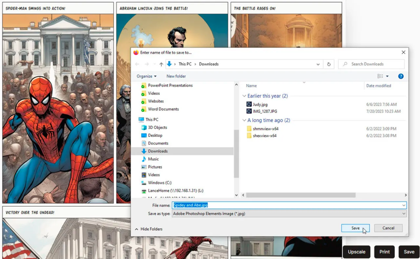Select the IMG_1287.JPG file
This screenshot has height=259, width=420.
point(264,111)
